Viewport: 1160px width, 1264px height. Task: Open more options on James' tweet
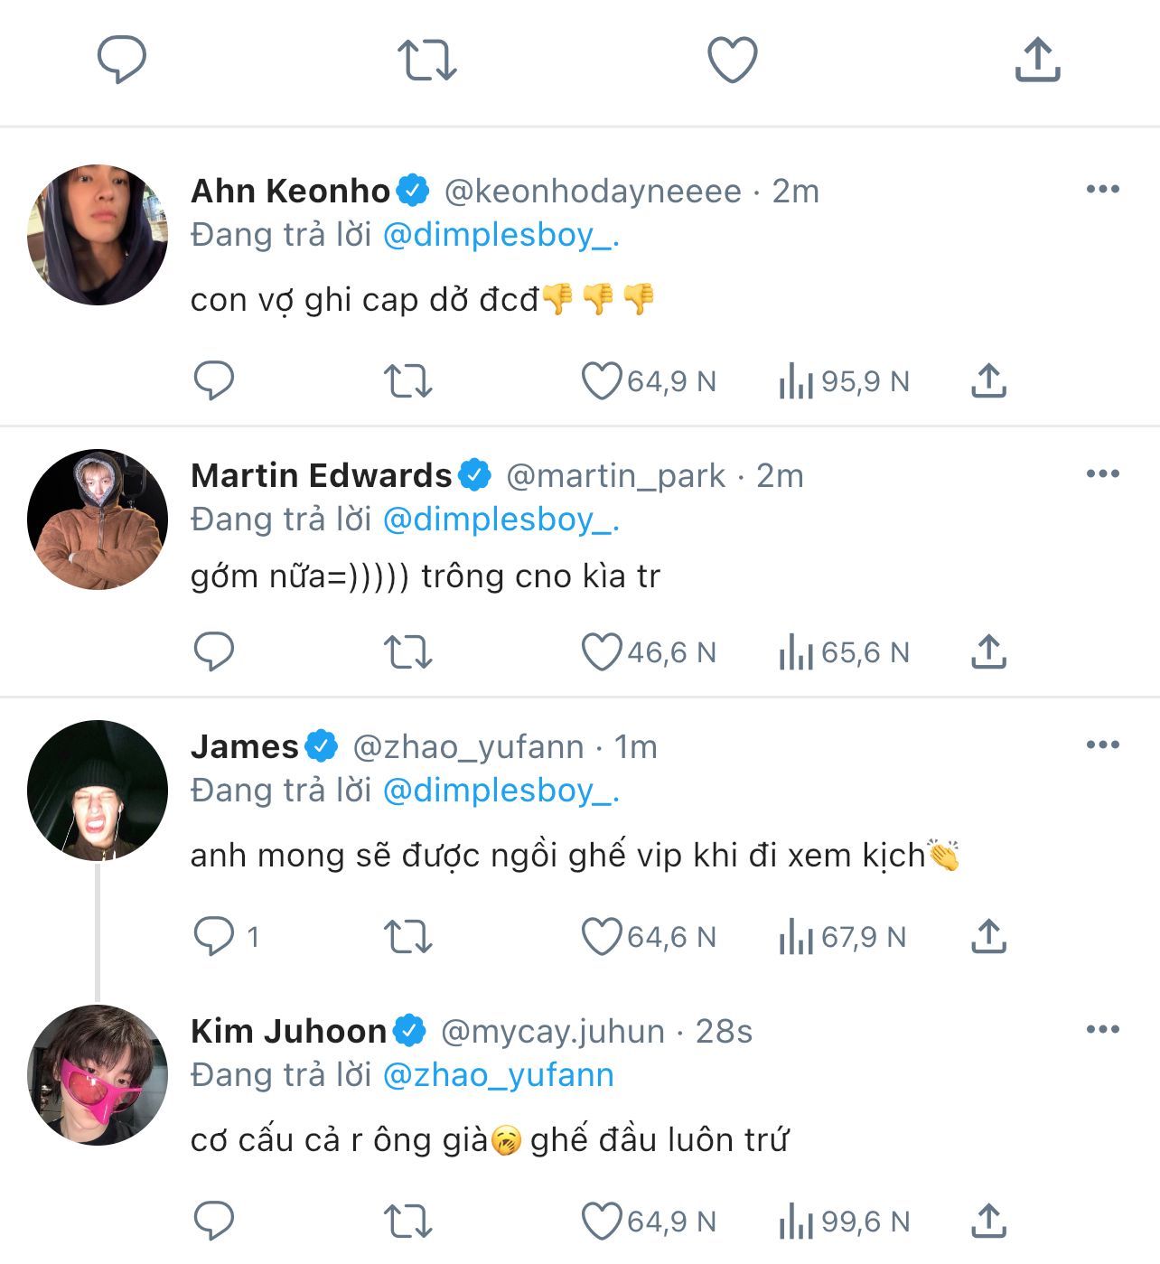1102,745
